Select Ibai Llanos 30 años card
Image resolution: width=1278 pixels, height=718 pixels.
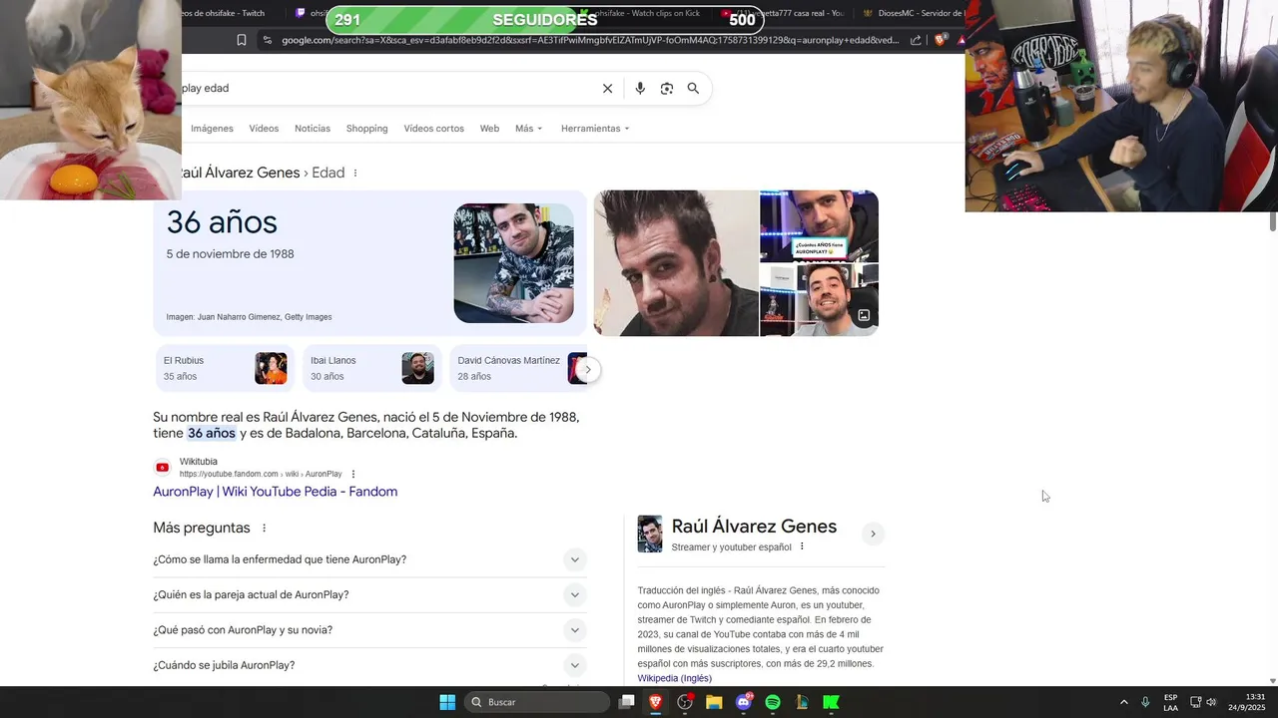[x=371, y=368]
